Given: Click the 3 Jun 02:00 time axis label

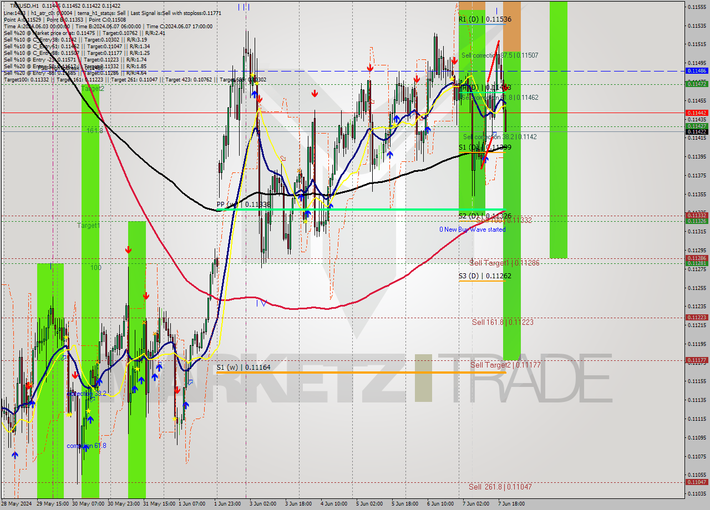Looking at the screenshot, I should point(263,504).
